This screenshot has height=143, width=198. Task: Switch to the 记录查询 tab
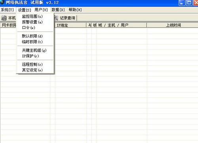(x=65, y=18)
